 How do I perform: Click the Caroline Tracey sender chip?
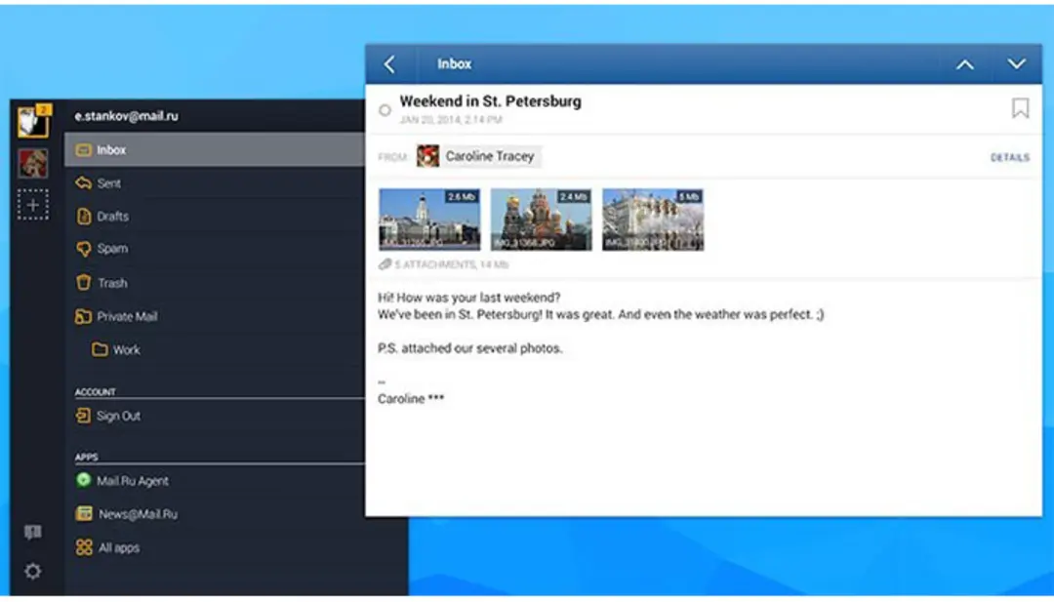pos(478,156)
